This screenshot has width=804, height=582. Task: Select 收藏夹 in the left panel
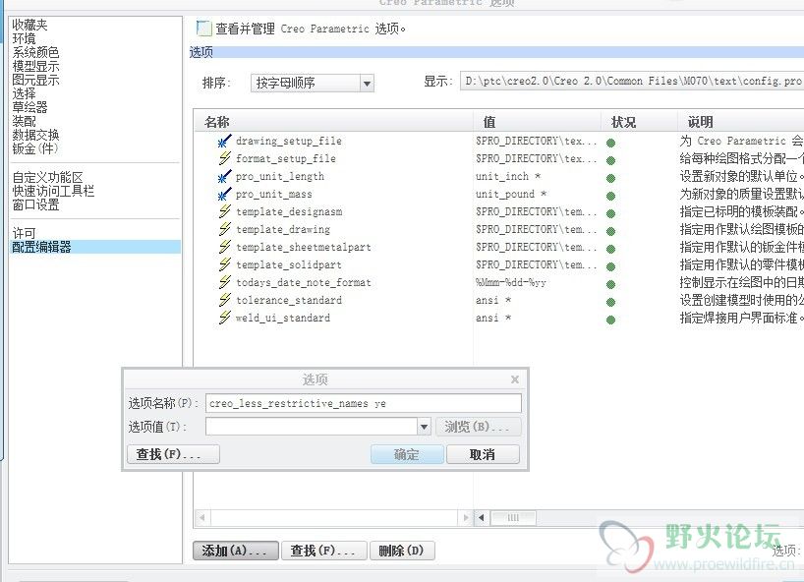(29, 25)
